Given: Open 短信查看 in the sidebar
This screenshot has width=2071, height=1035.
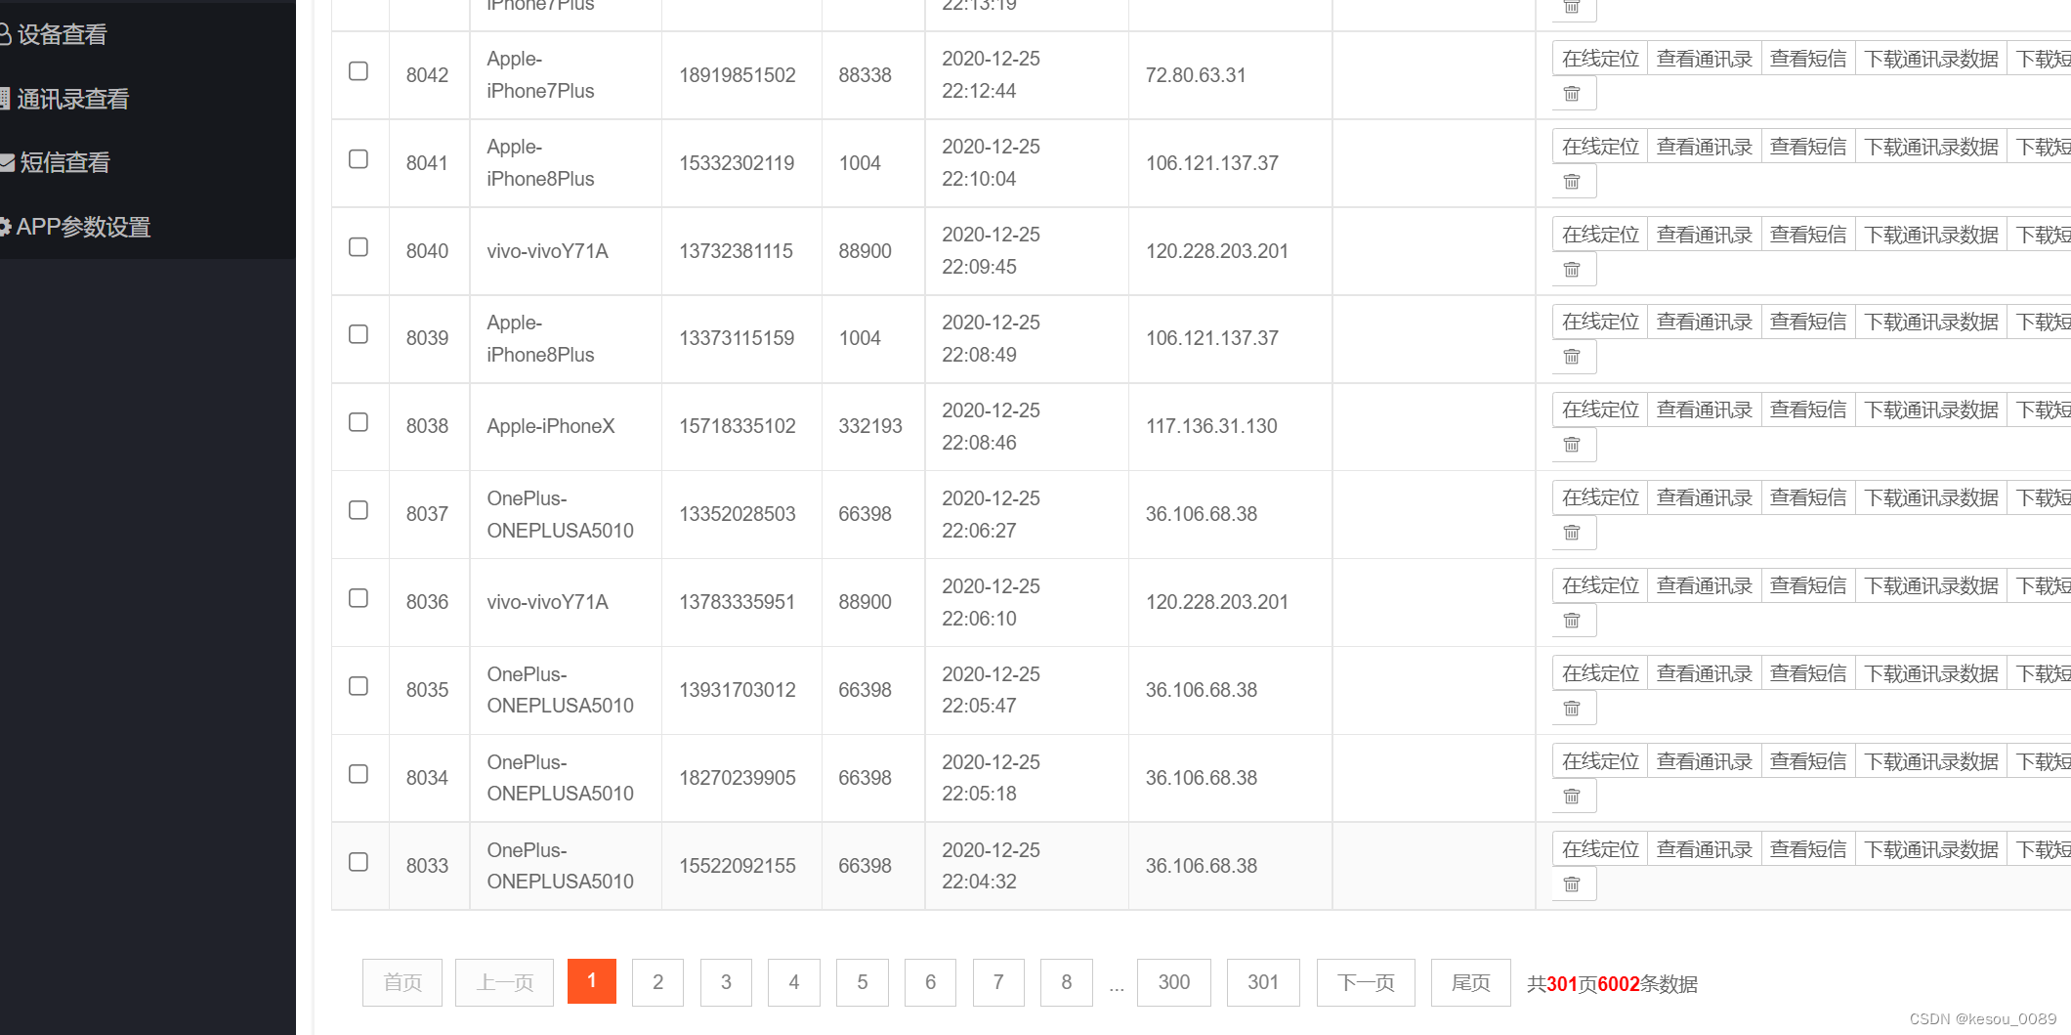Looking at the screenshot, I should pyautogui.click(x=64, y=162).
